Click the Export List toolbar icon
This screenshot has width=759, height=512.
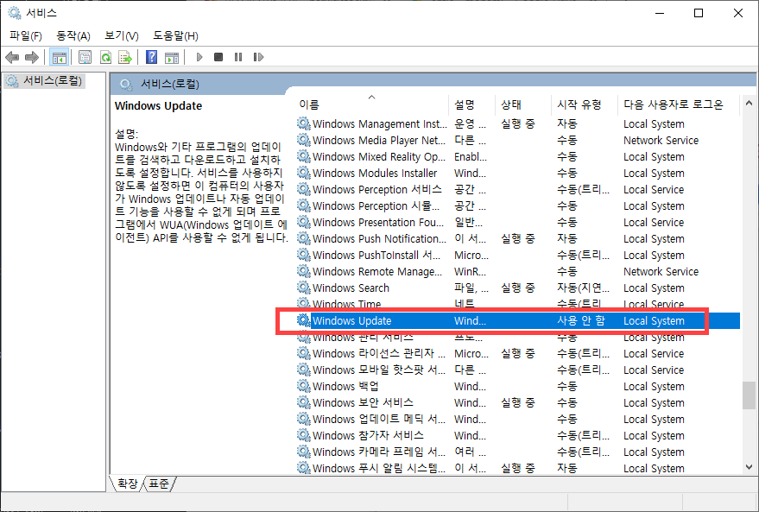point(125,57)
